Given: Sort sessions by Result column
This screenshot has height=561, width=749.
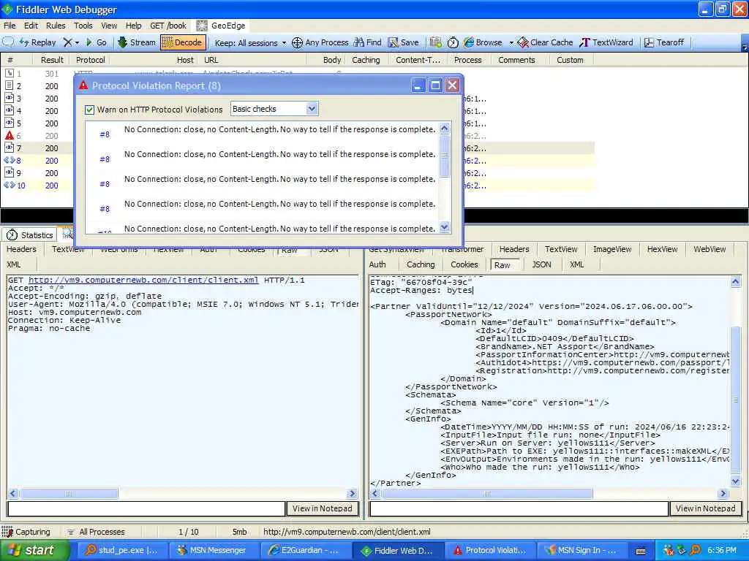Looking at the screenshot, I should 52,60.
